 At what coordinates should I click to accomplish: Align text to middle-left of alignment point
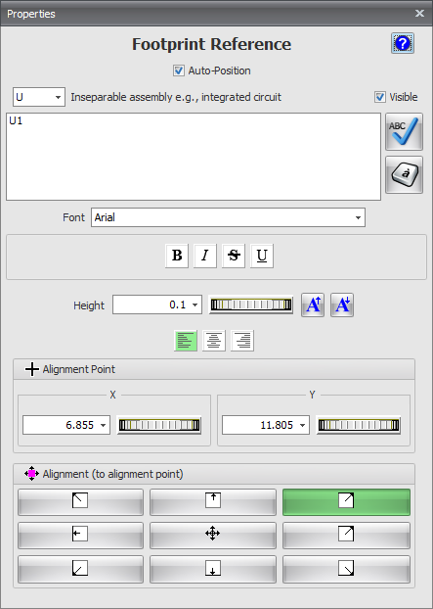click(x=80, y=536)
